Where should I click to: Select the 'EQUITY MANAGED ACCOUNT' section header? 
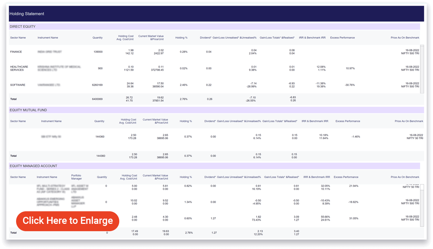pos(214,166)
